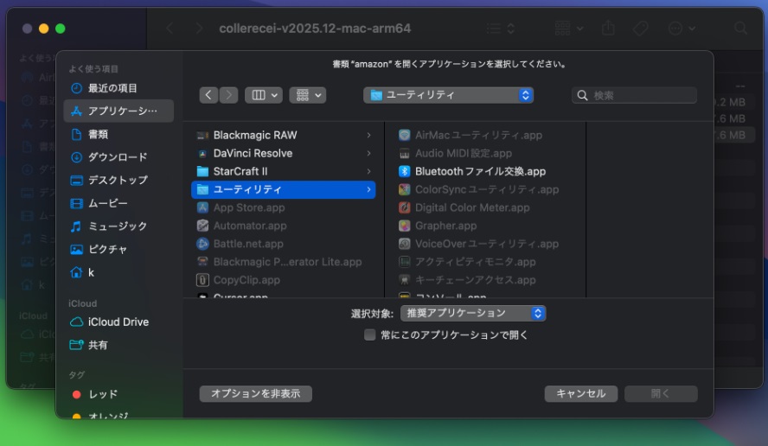This screenshot has width=768, height=446.
Task: Select the 最近の項目 clock icon in sidebar
Action: pyautogui.click(x=76, y=88)
